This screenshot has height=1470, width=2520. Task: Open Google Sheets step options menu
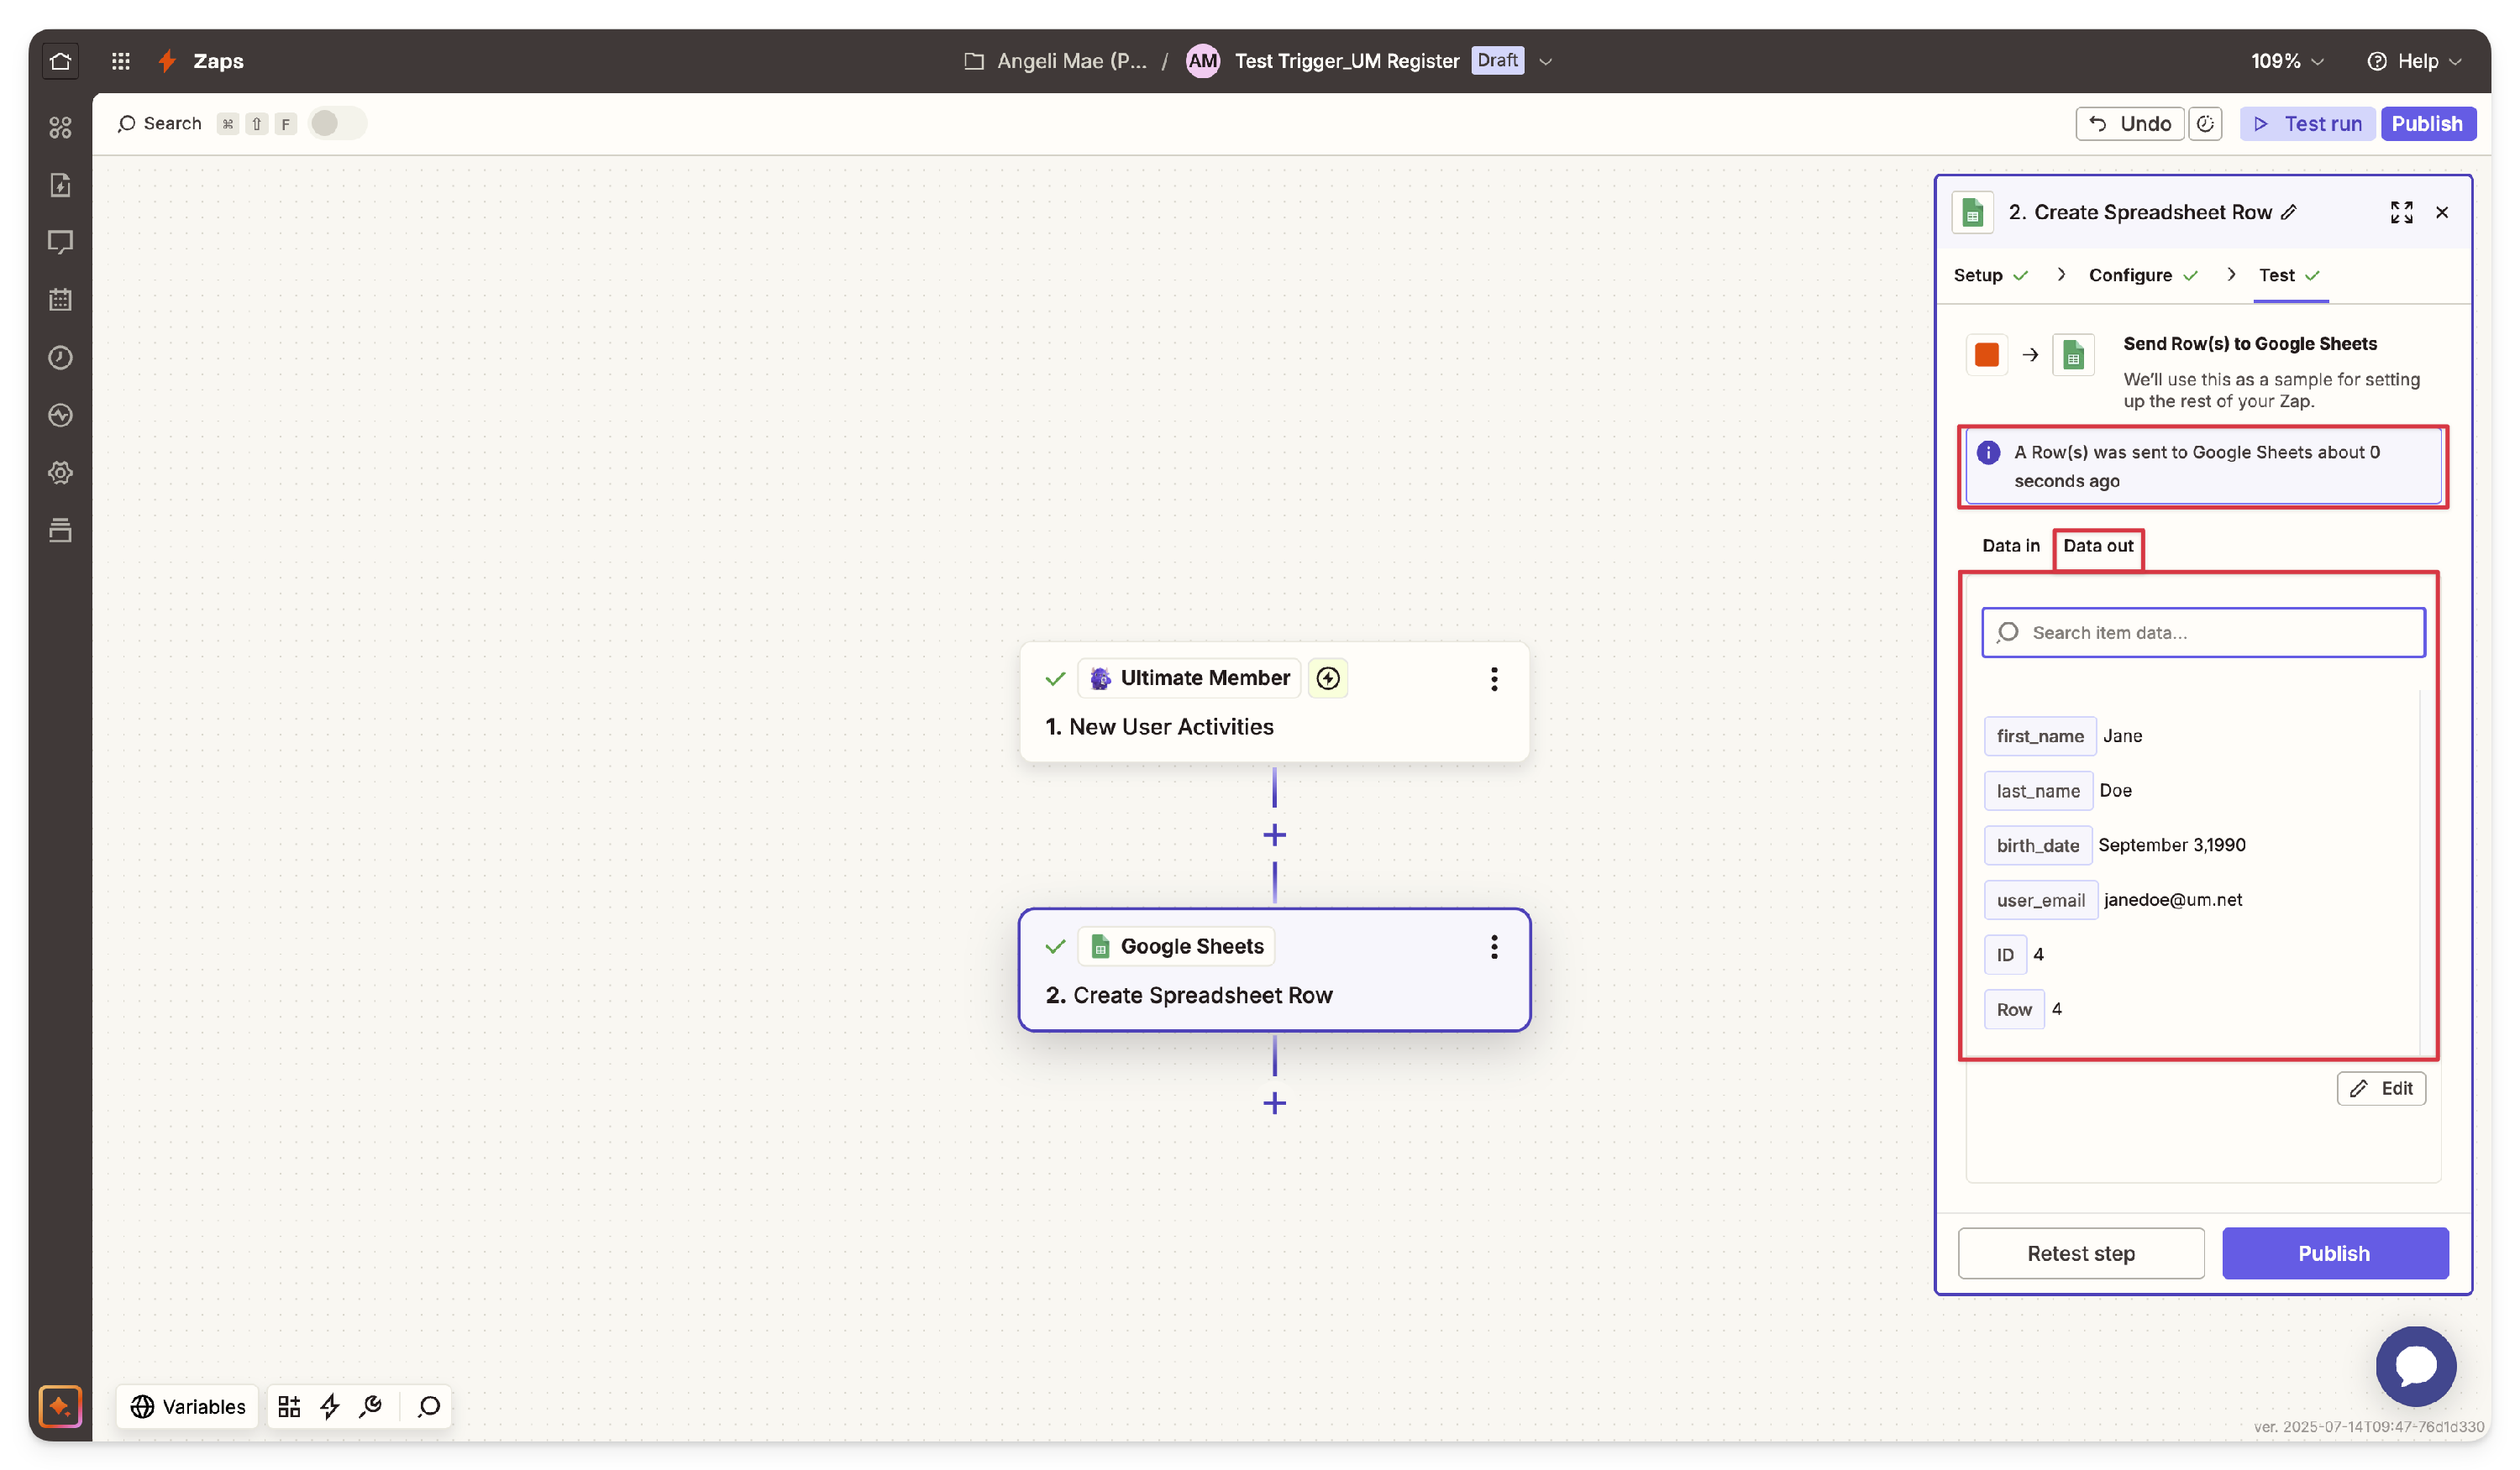click(x=1494, y=946)
